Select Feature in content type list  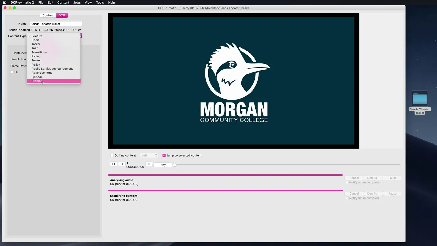click(x=54, y=36)
